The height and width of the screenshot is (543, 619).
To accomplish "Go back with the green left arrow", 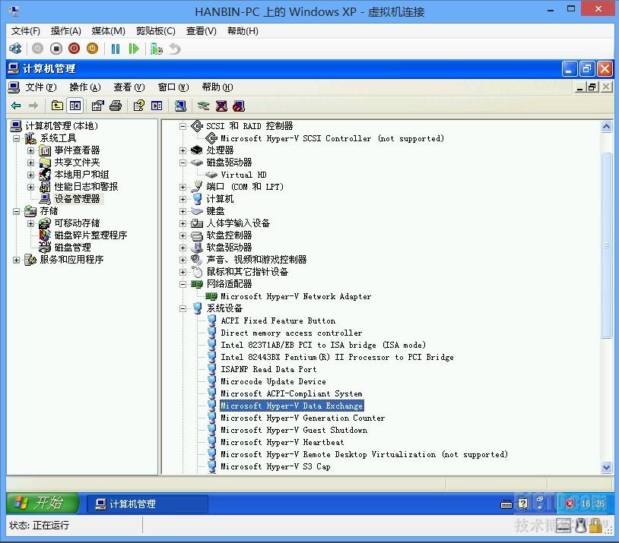I will coord(16,106).
